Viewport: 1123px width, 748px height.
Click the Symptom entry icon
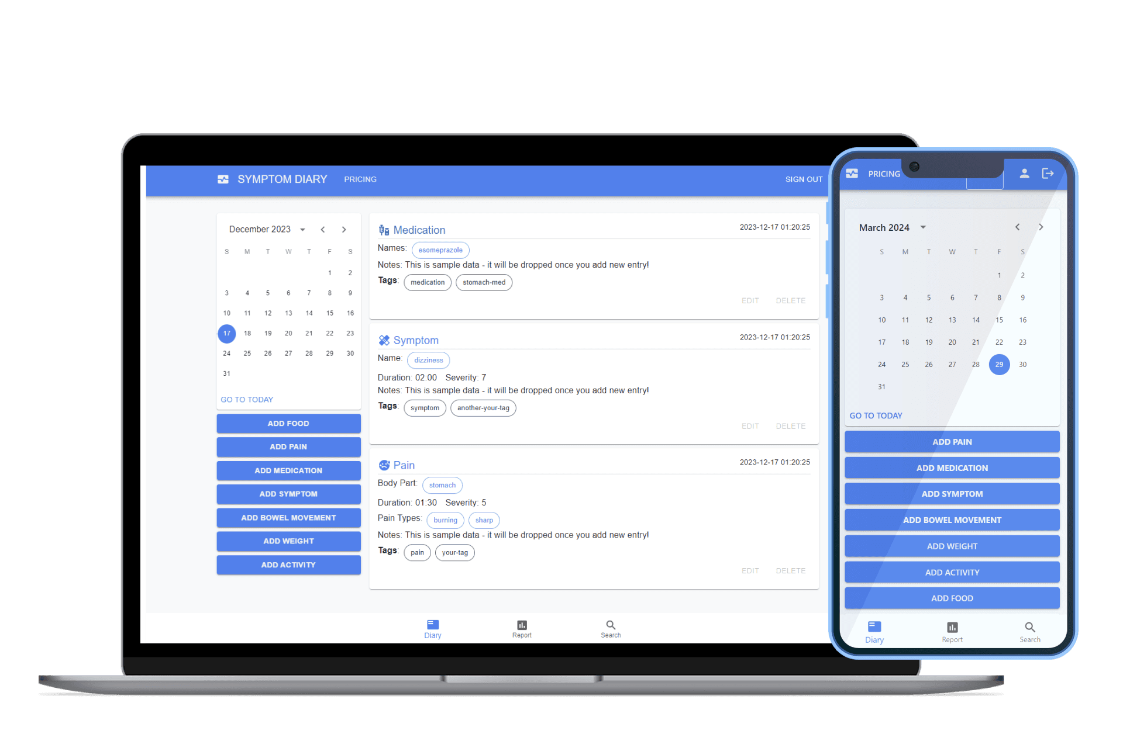coord(384,339)
